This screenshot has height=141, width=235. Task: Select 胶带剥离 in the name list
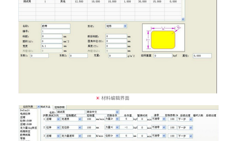coord(25,135)
